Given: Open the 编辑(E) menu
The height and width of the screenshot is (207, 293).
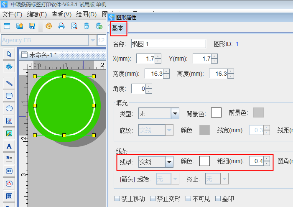Looking at the screenshot, I should [37, 14].
